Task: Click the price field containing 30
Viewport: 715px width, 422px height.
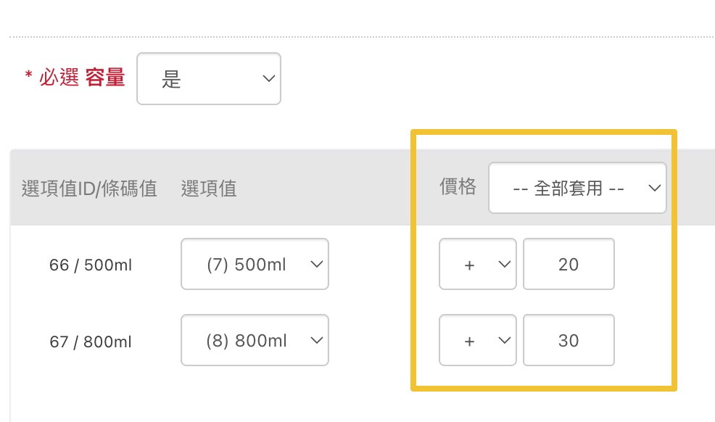Action: pos(569,340)
